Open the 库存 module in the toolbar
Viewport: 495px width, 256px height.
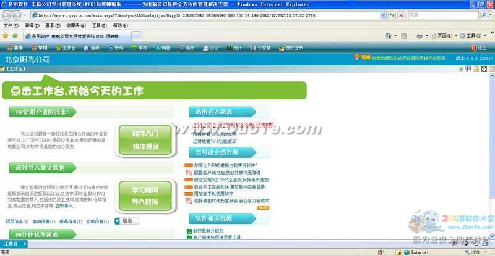tap(139, 48)
